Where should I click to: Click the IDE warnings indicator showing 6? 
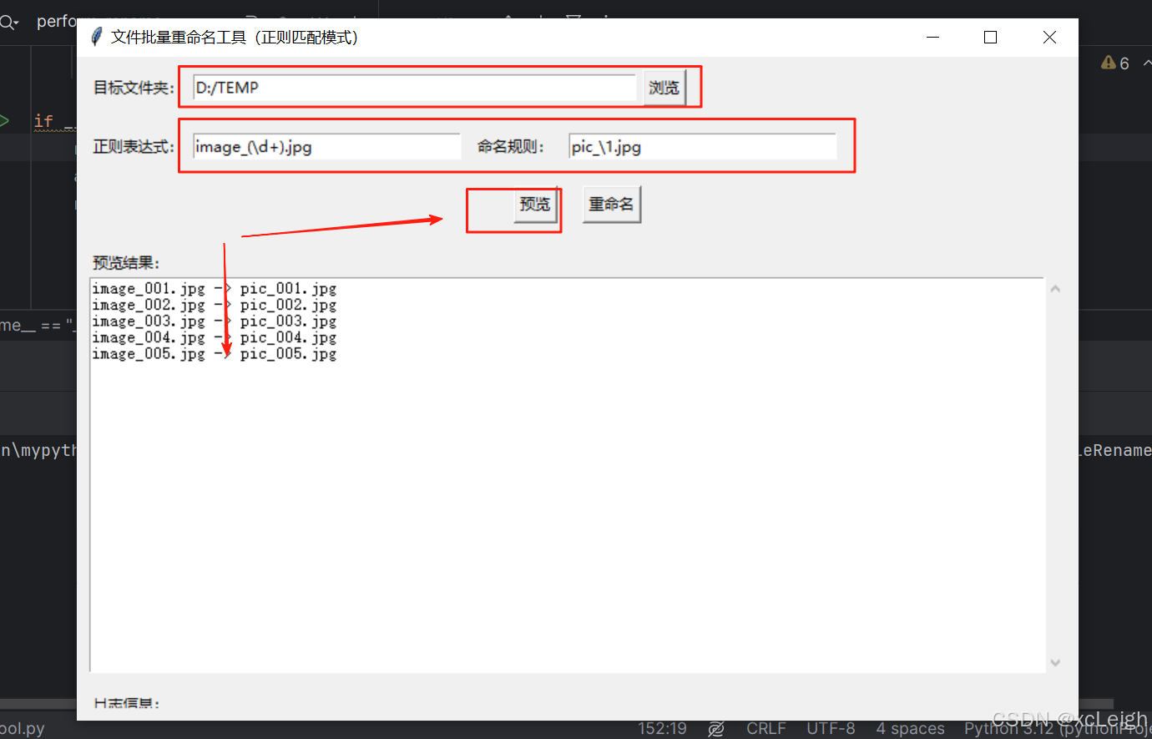1115,63
